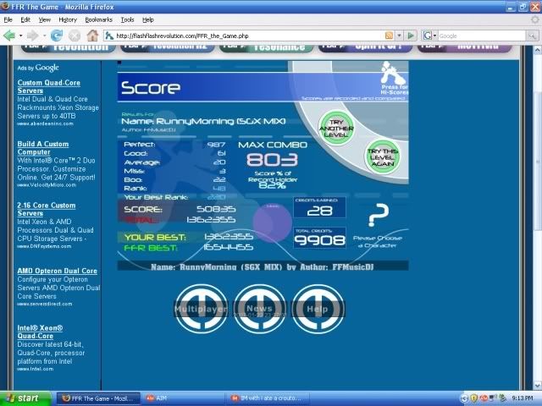Click the Firefox reload icon
Image resolution: width=542 pixels, height=406 pixels.
[57, 36]
